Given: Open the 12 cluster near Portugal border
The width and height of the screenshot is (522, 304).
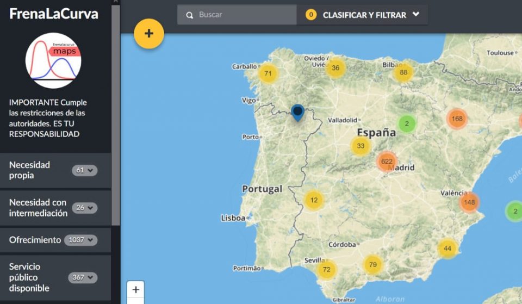Looking at the screenshot, I should (314, 200).
